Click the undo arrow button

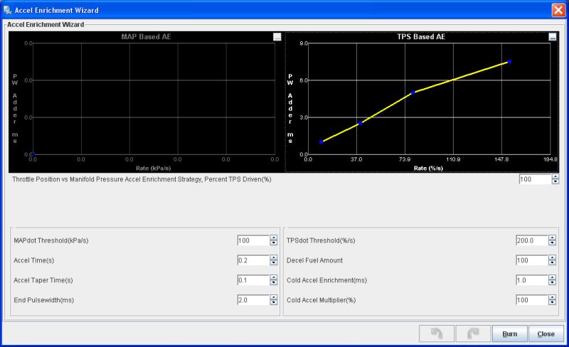pos(433,333)
